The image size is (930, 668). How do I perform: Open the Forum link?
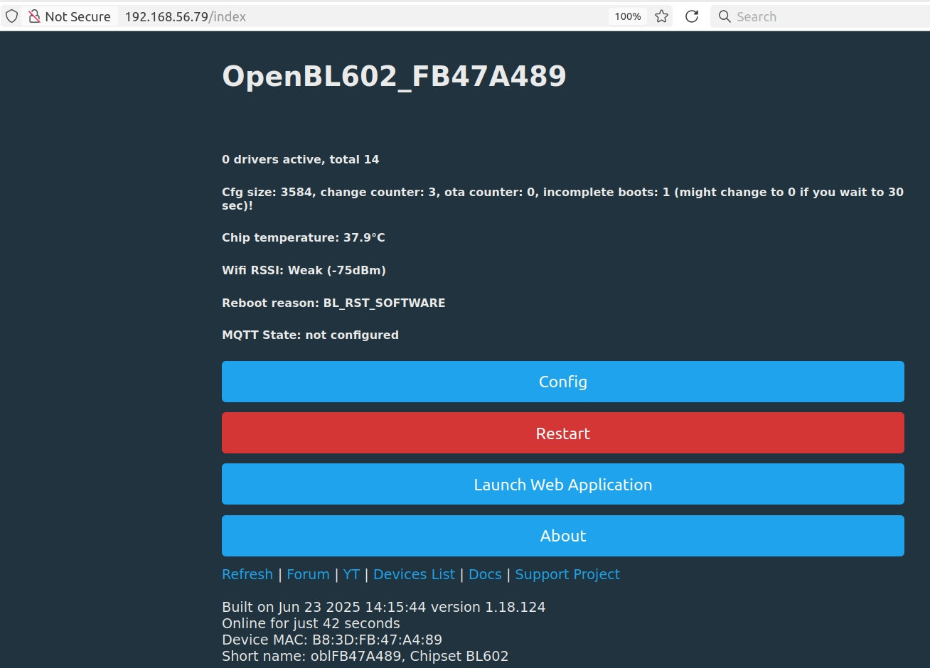pos(308,574)
